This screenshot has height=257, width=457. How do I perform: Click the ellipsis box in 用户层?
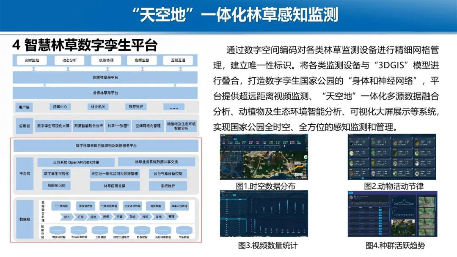[174, 107]
